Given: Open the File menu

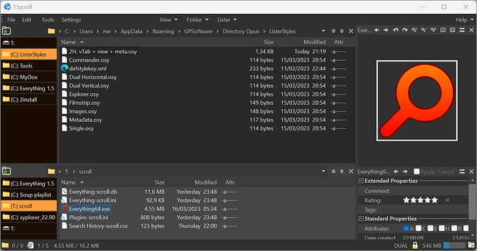Looking at the screenshot, I should click(11, 20).
